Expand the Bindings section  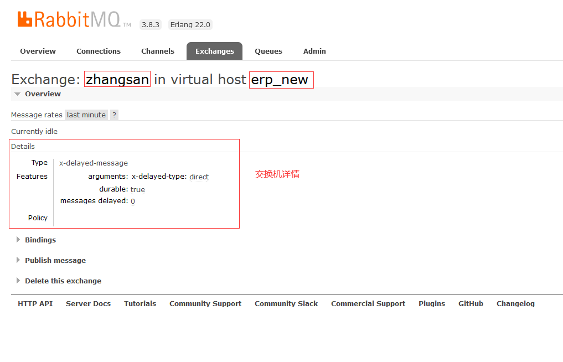pyautogui.click(x=40, y=240)
